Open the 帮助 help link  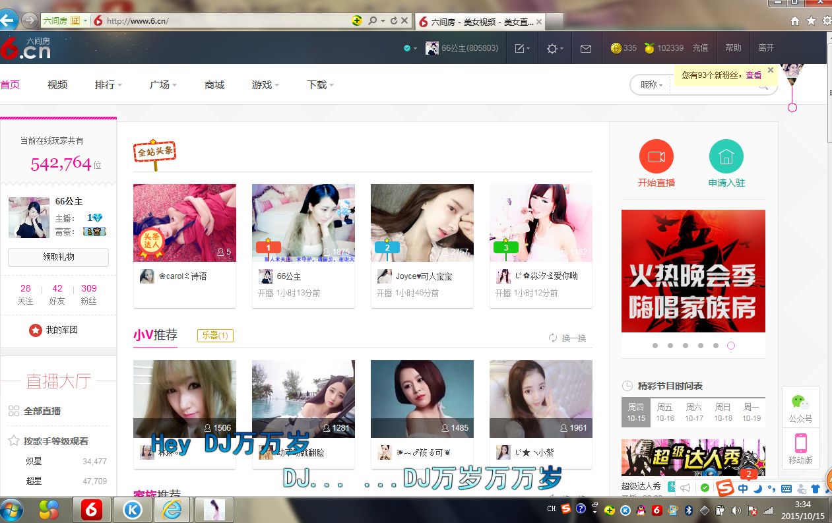(733, 48)
